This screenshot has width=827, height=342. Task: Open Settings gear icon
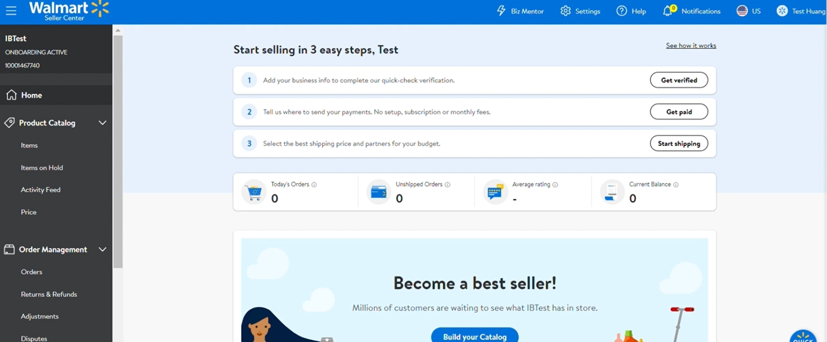point(565,11)
